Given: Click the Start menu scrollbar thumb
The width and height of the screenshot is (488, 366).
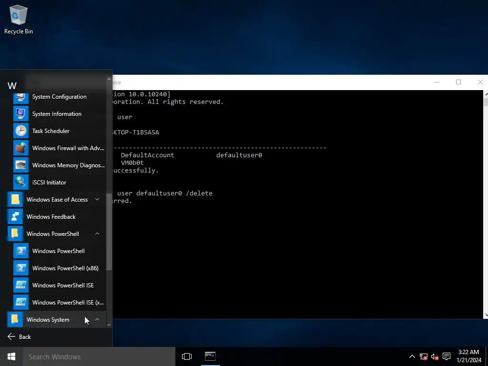Looking at the screenshot, I should [109, 232].
